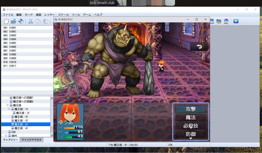Click map icon beside END entry

click(9, 132)
